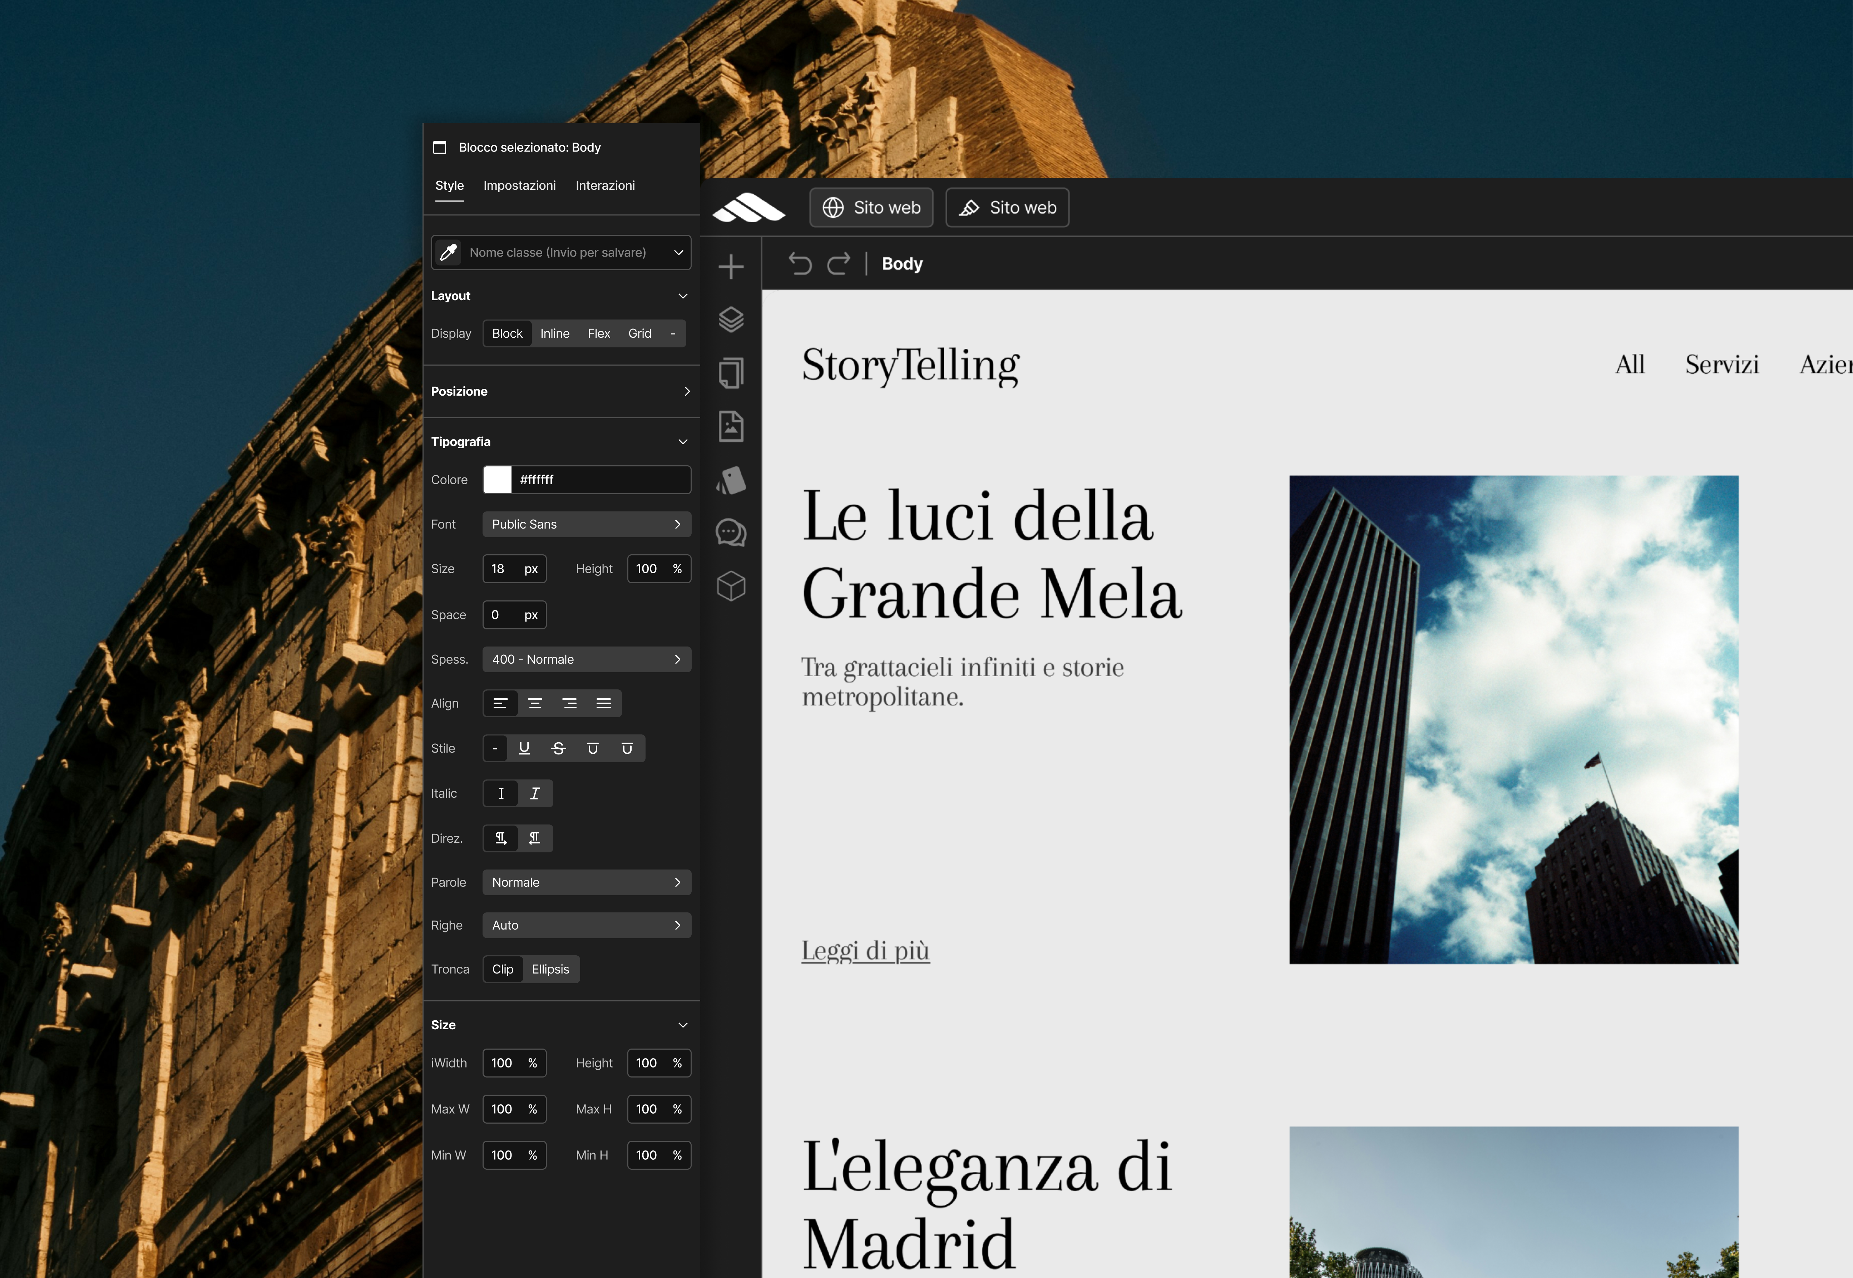The height and width of the screenshot is (1278, 1853).
Task: Click the add block plus icon
Action: tap(730, 267)
